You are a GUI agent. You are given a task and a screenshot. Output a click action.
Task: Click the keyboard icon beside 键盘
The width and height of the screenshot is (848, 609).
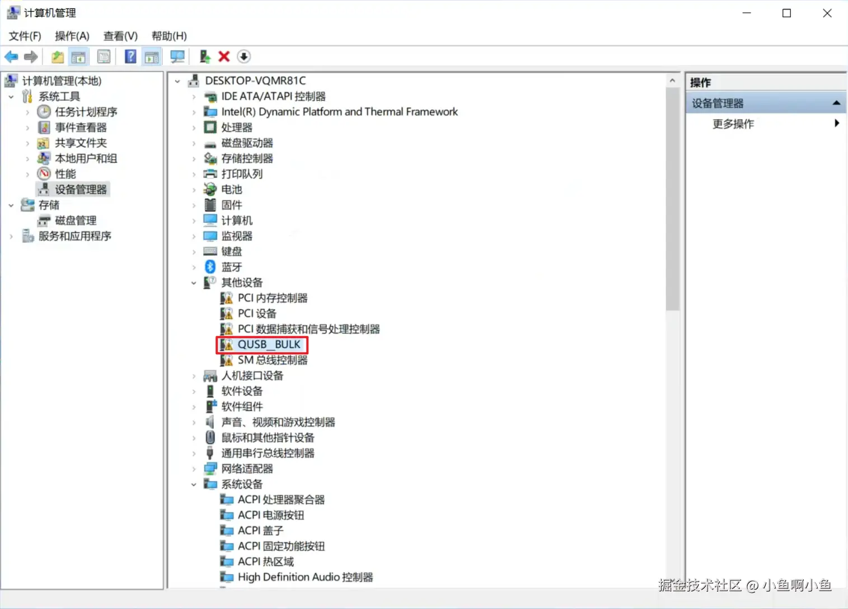pyautogui.click(x=210, y=251)
